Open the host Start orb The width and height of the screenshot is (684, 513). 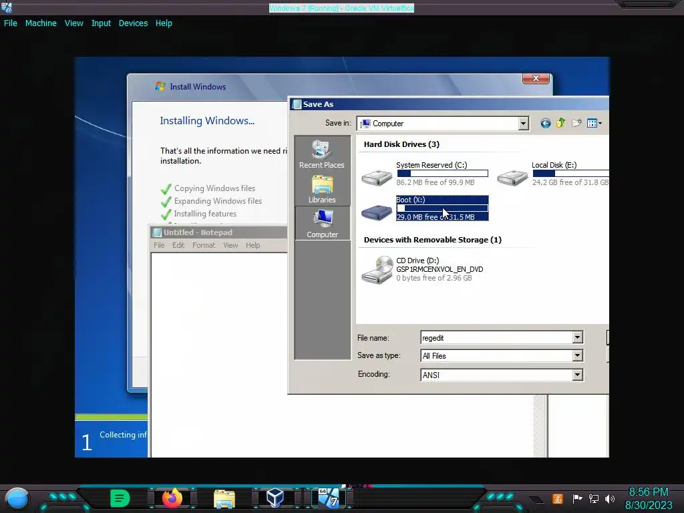coord(17,498)
